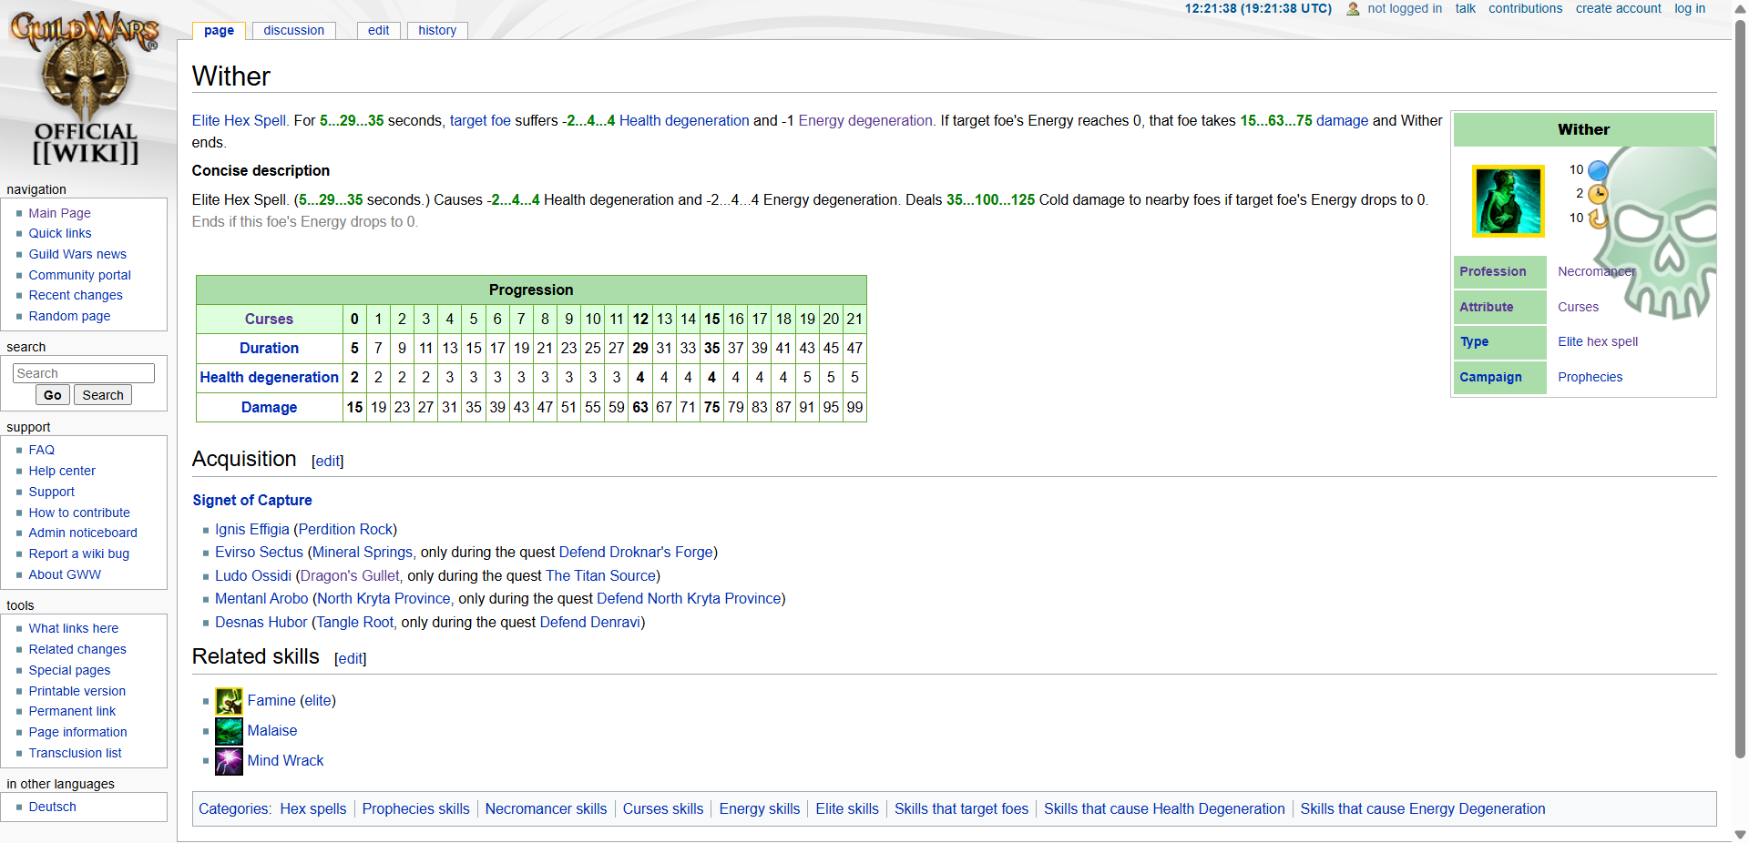Click the recharge time arrow icon

(x=1598, y=218)
